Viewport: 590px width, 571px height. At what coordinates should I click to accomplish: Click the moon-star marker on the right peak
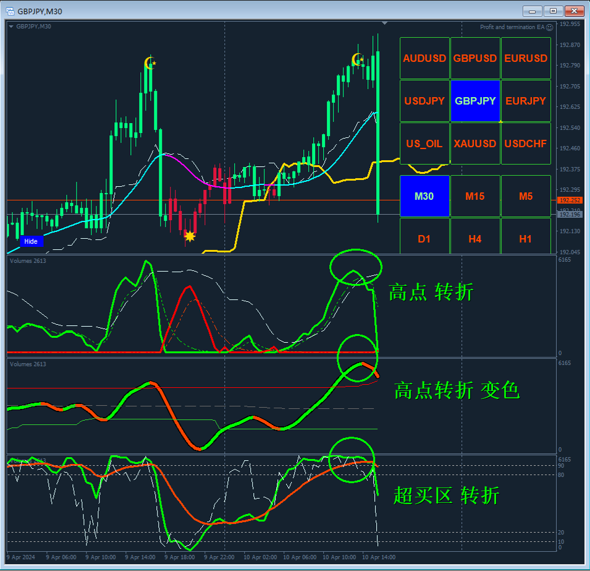pyautogui.click(x=358, y=59)
